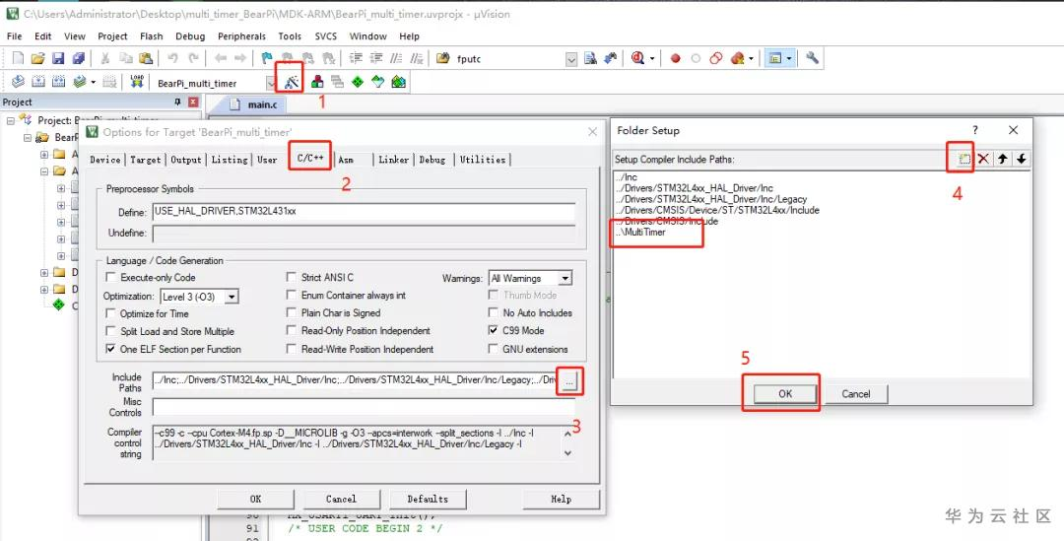This screenshot has width=1064, height=541.
Task: Delete selected include path red X
Action: [x=982, y=159]
